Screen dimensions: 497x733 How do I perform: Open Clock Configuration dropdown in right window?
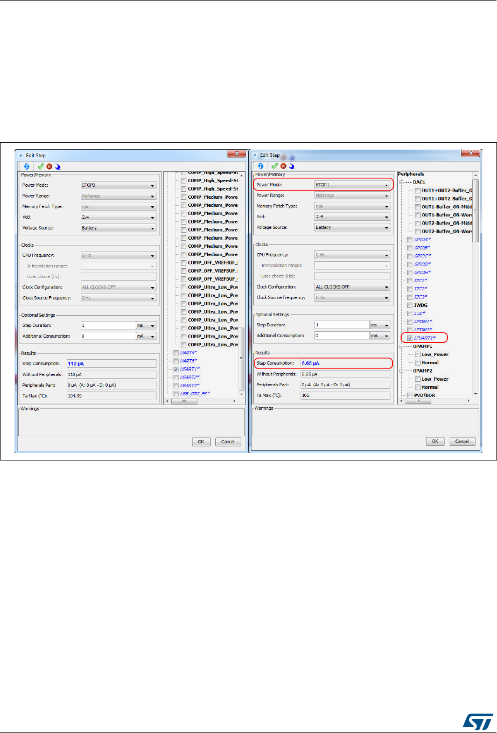coord(352,287)
